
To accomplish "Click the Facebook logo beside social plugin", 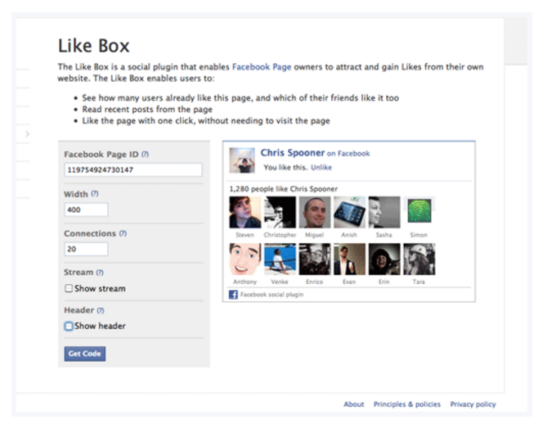I will point(233,295).
